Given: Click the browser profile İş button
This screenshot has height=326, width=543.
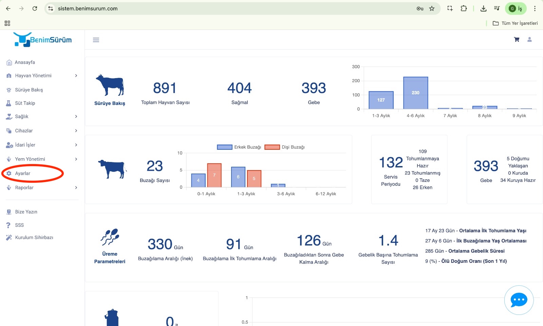Looking at the screenshot, I should pos(516,8).
